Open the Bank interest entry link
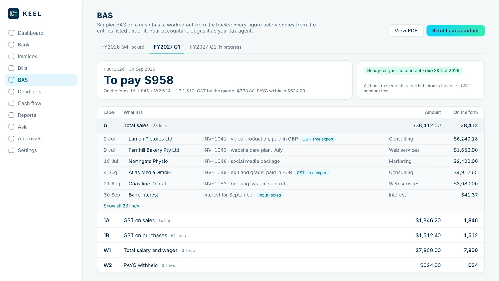Image resolution: width=499 pixels, height=281 pixels. coord(143,195)
